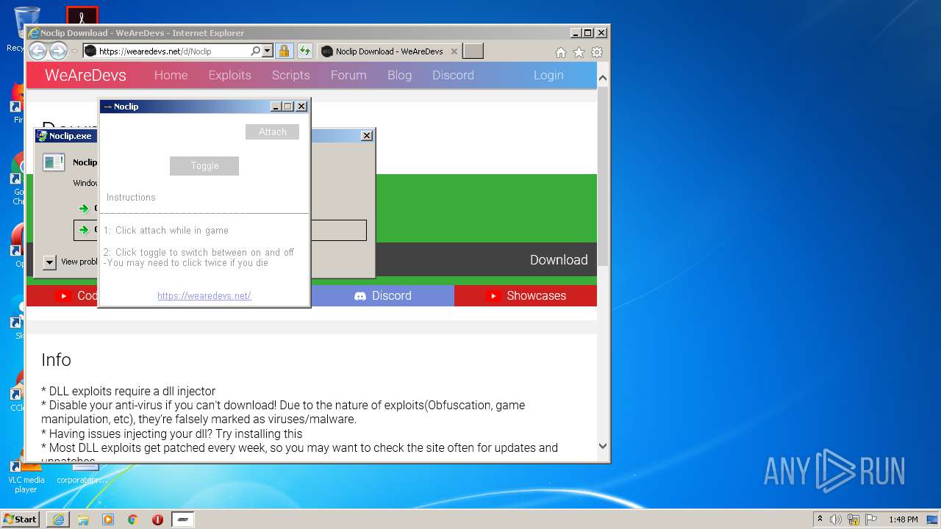Click the WeAreDevs site logo

coord(85,75)
